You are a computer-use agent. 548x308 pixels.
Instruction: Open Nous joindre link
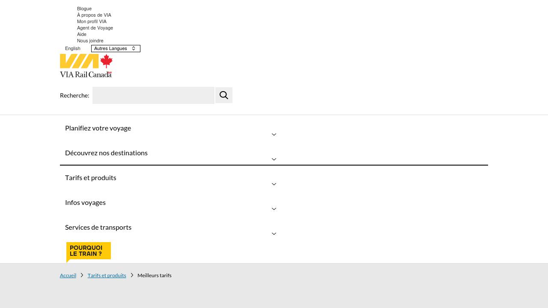90,41
